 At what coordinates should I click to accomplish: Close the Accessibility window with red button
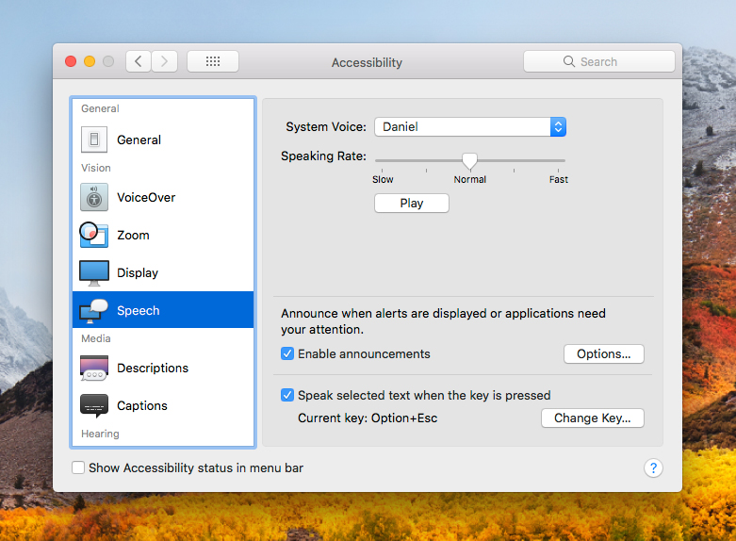pos(71,61)
